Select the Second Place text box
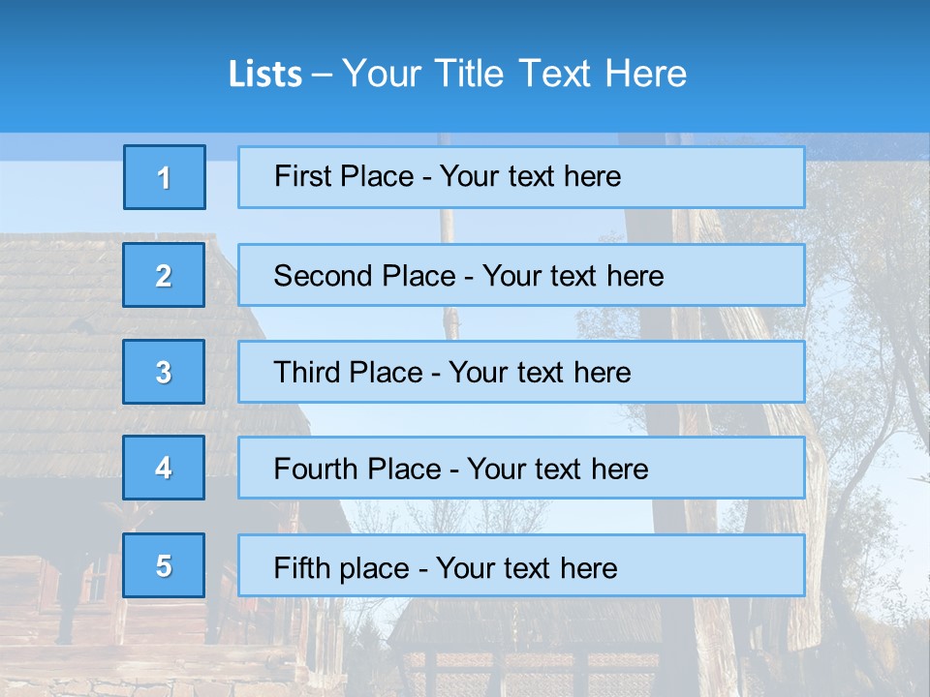The image size is (930, 697). (521, 275)
